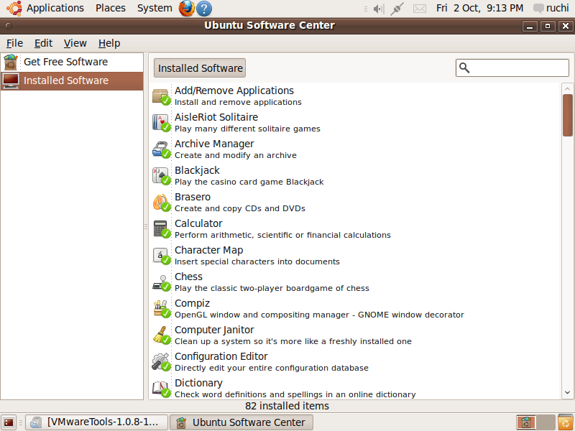Select the 'Blackjack' entry

(x=356, y=176)
